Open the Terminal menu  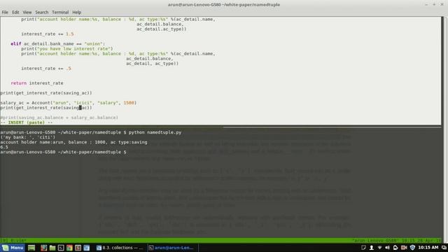60,13
